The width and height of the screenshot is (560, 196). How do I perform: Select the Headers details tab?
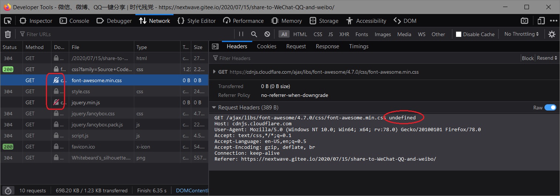coord(237,46)
